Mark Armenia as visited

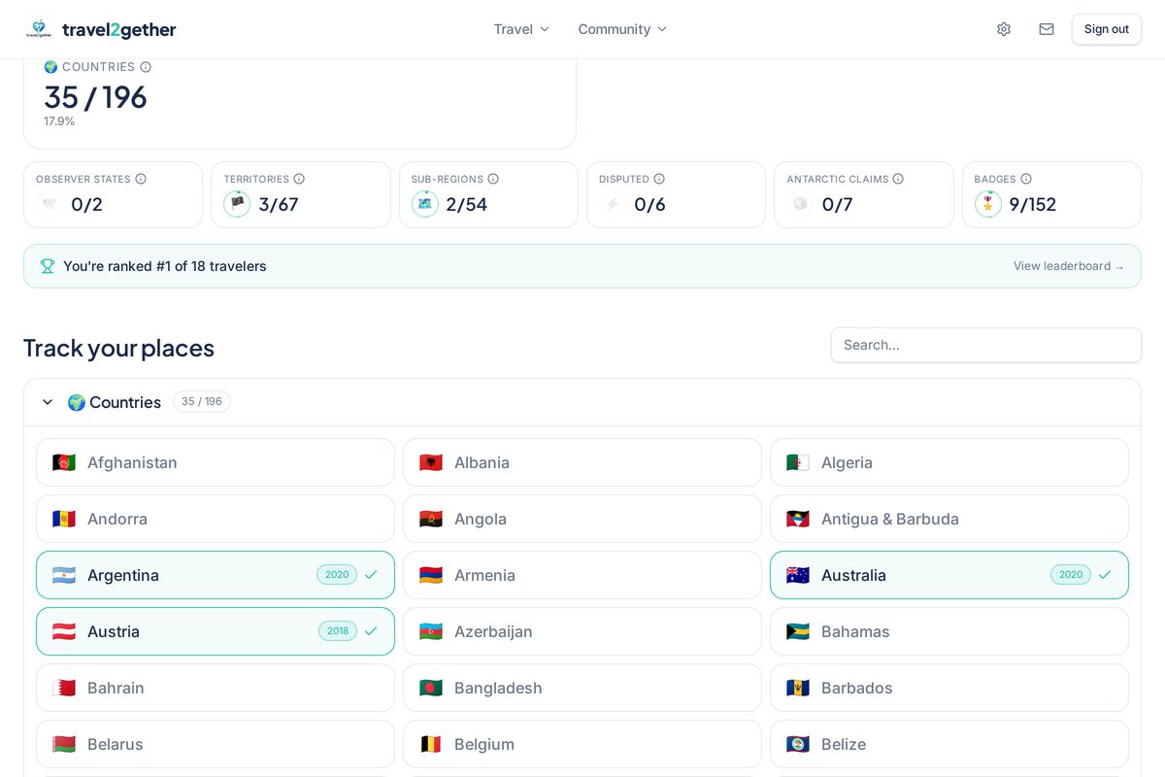[582, 575]
